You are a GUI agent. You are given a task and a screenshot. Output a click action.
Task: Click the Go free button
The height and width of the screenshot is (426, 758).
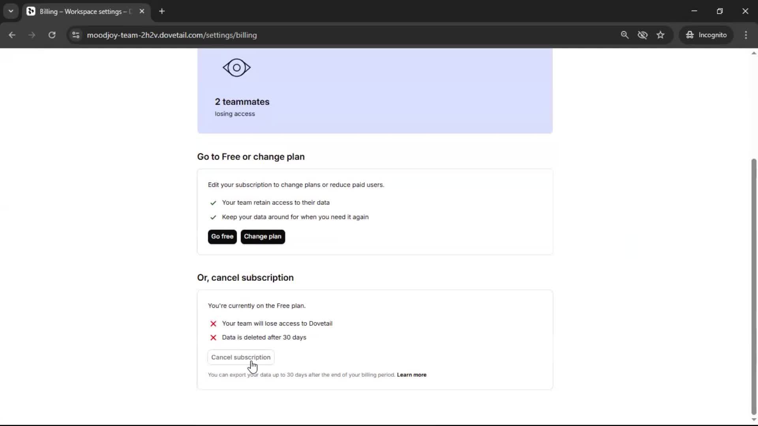point(222,237)
